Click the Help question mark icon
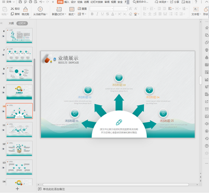209x193 pixels. (x=196, y=2)
